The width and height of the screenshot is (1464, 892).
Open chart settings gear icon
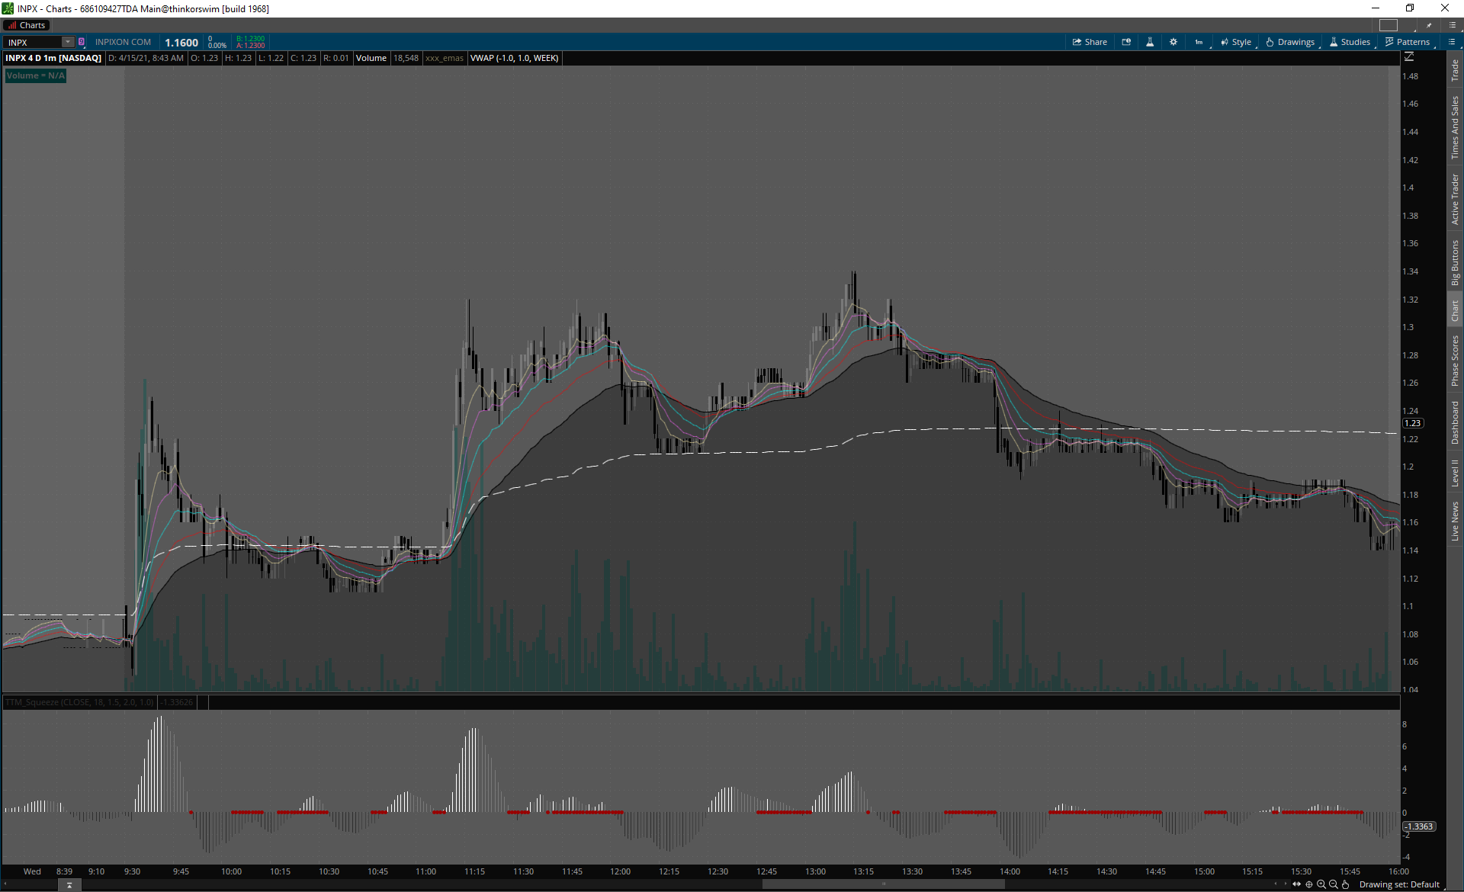pos(1173,42)
